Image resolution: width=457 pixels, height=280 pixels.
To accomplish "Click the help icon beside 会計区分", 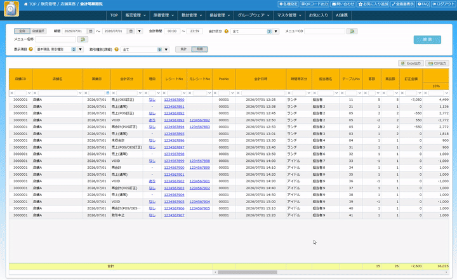I will (226, 31).
